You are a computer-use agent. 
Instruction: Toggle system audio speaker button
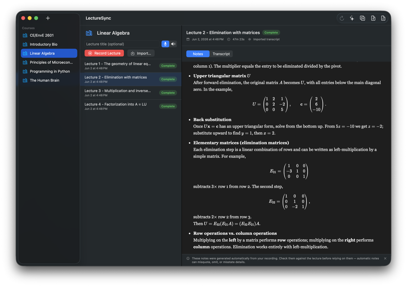click(173, 44)
